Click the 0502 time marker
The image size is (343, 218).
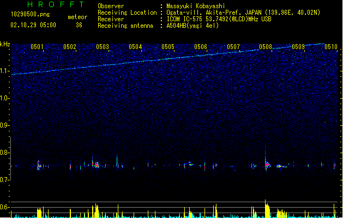(x=70, y=47)
